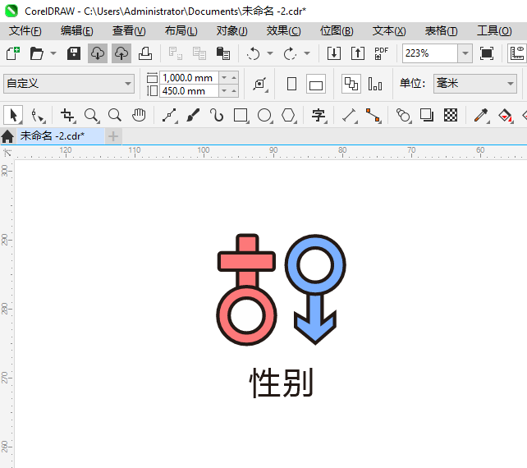Select the Polygon tool
This screenshot has width=527, height=468.
(x=289, y=115)
